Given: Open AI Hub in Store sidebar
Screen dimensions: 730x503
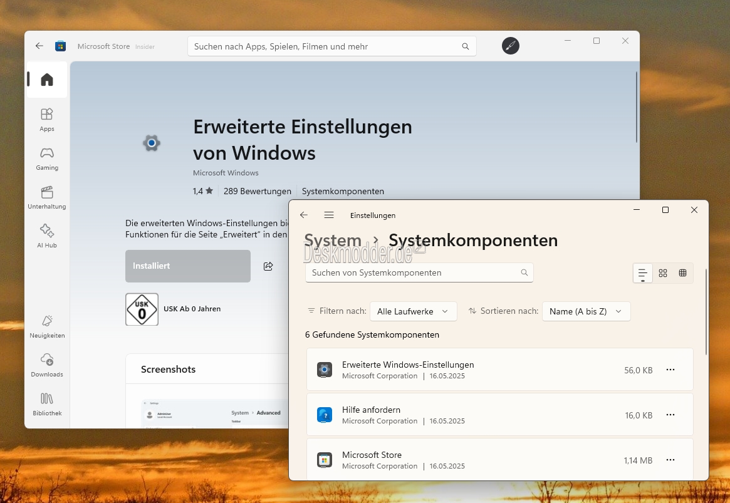Looking at the screenshot, I should coord(47,236).
